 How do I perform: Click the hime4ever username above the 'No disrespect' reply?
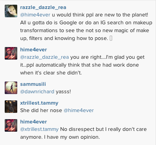[33, 122]
